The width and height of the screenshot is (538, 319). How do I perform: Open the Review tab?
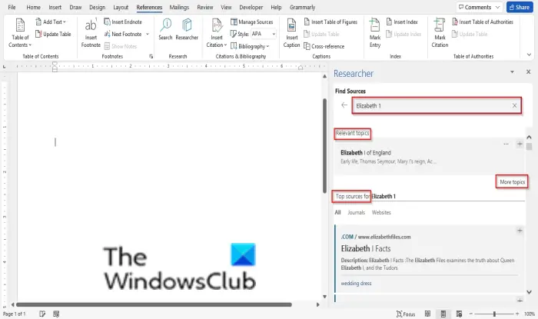coord(205,7)
